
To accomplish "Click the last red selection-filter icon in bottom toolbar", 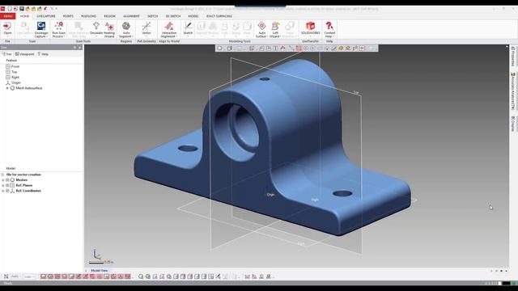I will pos(128,276).
